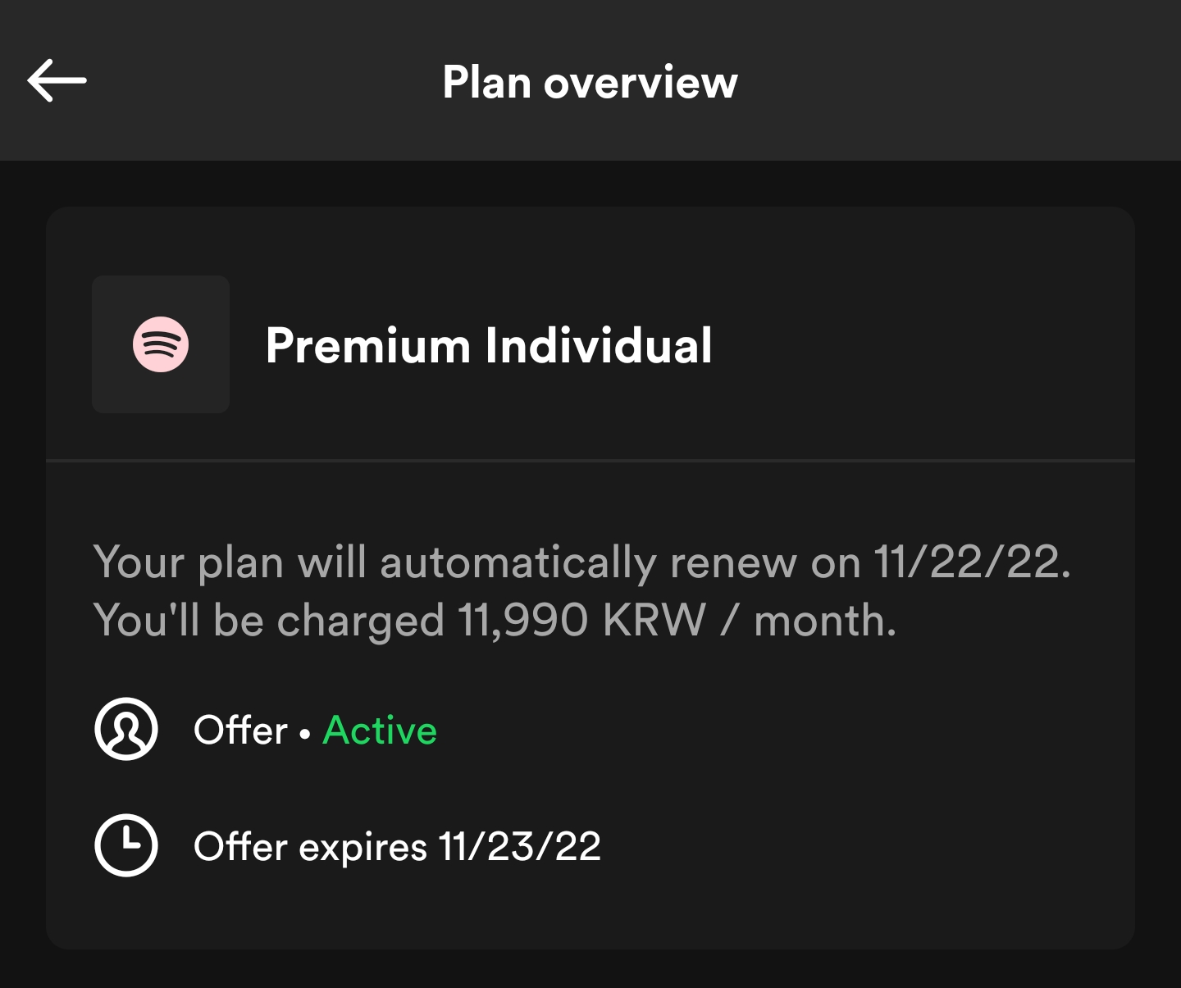Click the KRW currency code
This screenshot has width=1181, height=988.
[654, 621]
